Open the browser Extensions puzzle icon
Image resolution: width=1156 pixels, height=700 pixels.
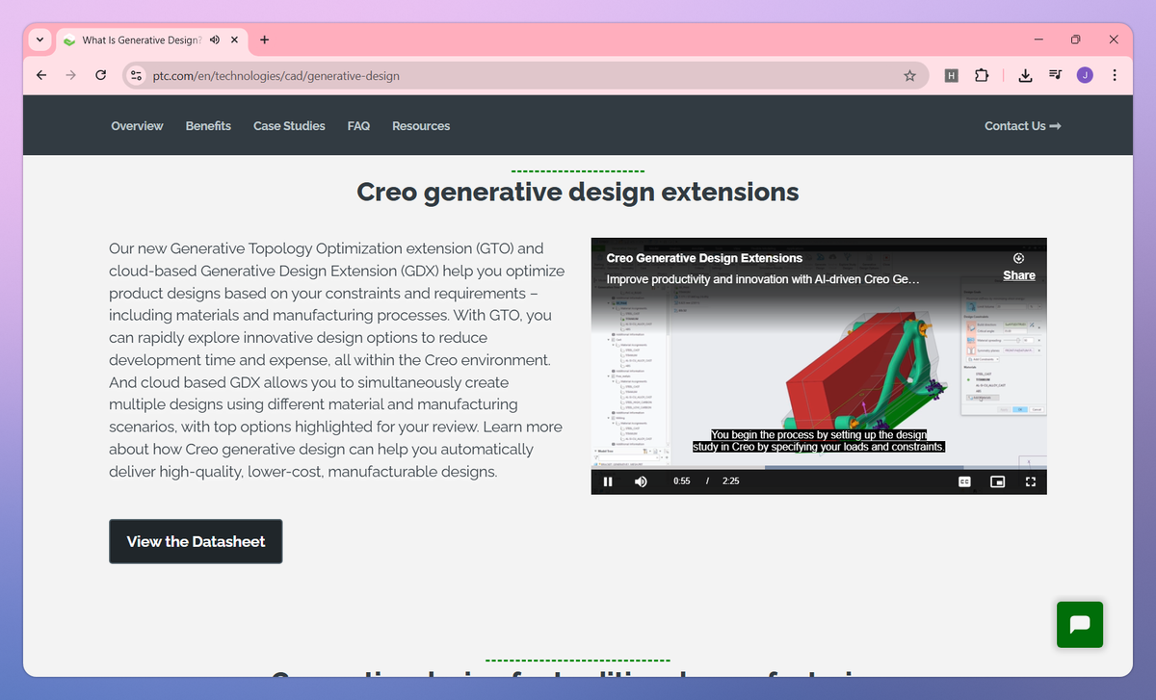click(982, 74)
